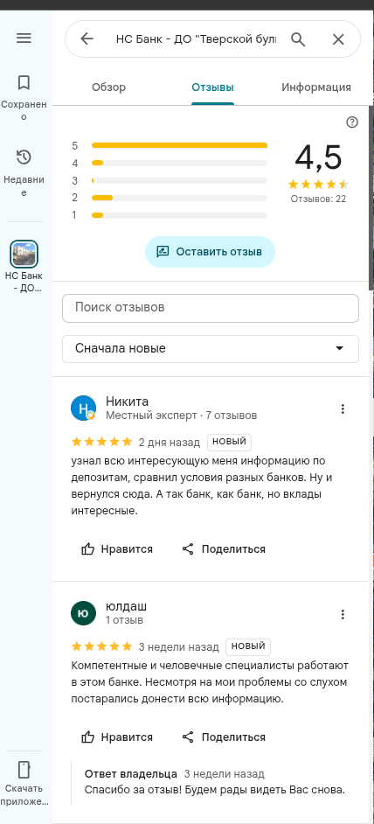Open more options for Никита's review

pos(343,409)
